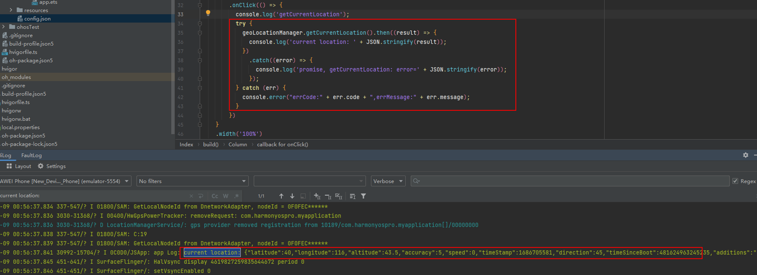Screen dimensions: 757x275
Task: Click the lightbulb quick-fix icon on line 33
Action: 208,13
